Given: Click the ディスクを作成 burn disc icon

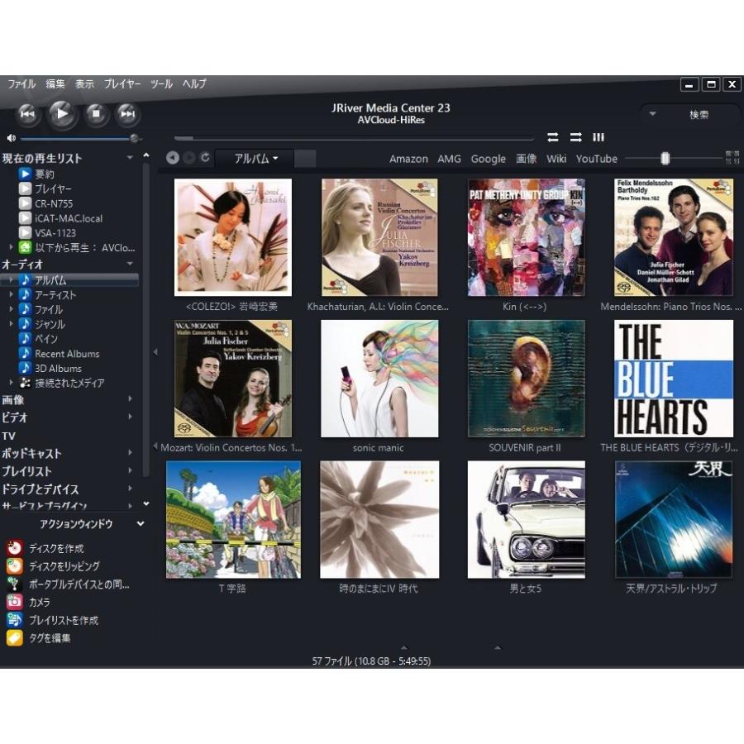Looking at the screenshot, I should point(14,548).
